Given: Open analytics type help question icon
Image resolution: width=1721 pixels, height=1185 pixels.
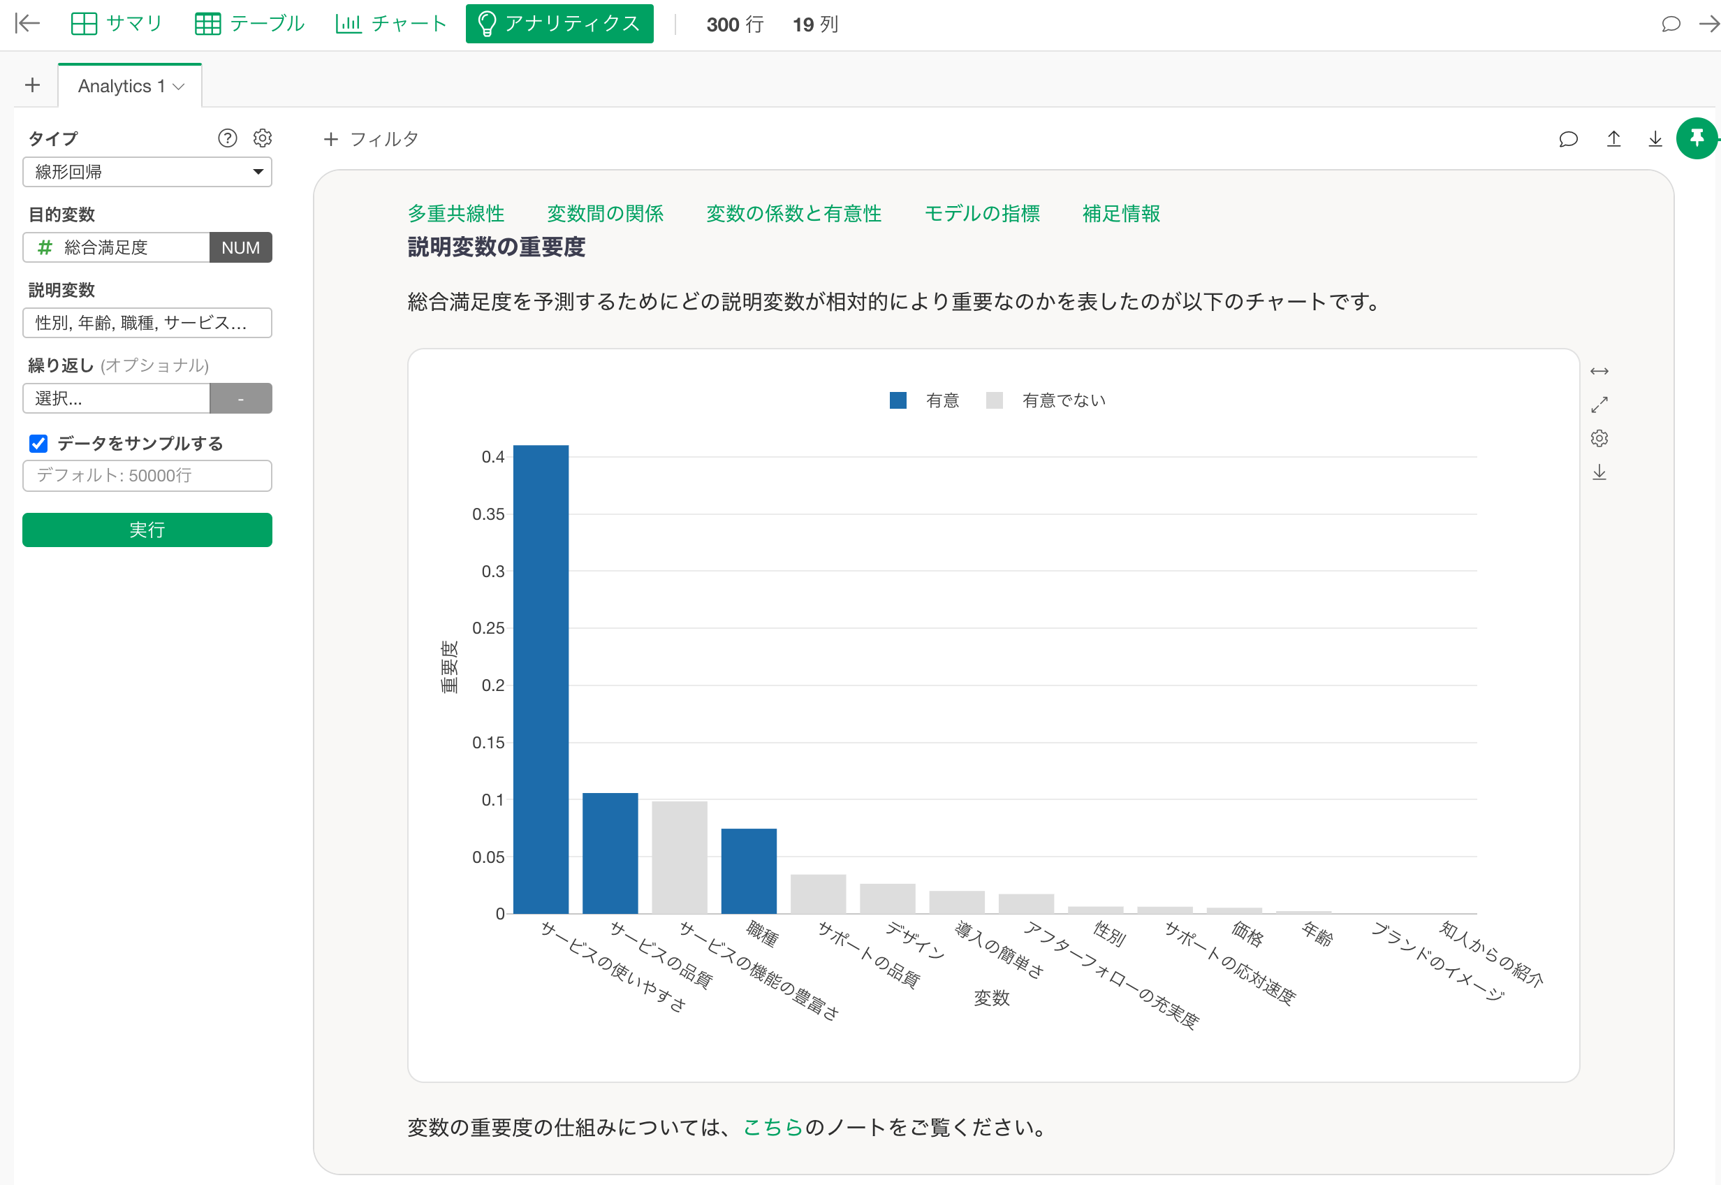Looking at the screenshot, I should tap(227, 138).
